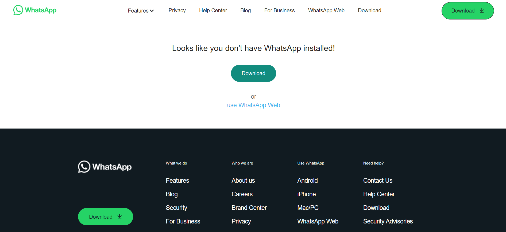Open Privacy link in footer
Viewport: 506px width, 232px height.
tap(241, 221)
